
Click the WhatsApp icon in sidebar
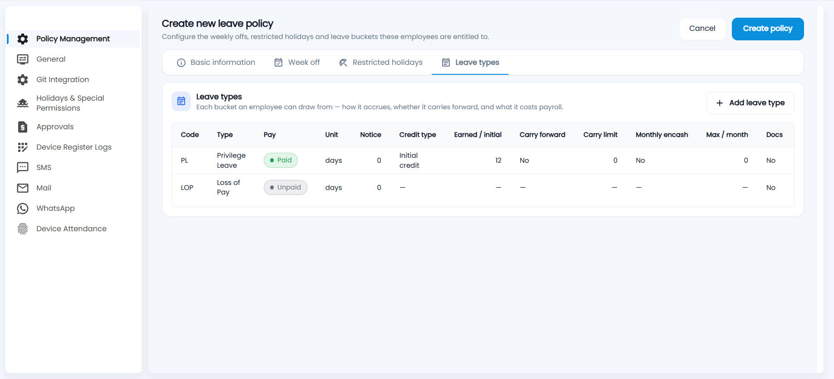(23, 209)
